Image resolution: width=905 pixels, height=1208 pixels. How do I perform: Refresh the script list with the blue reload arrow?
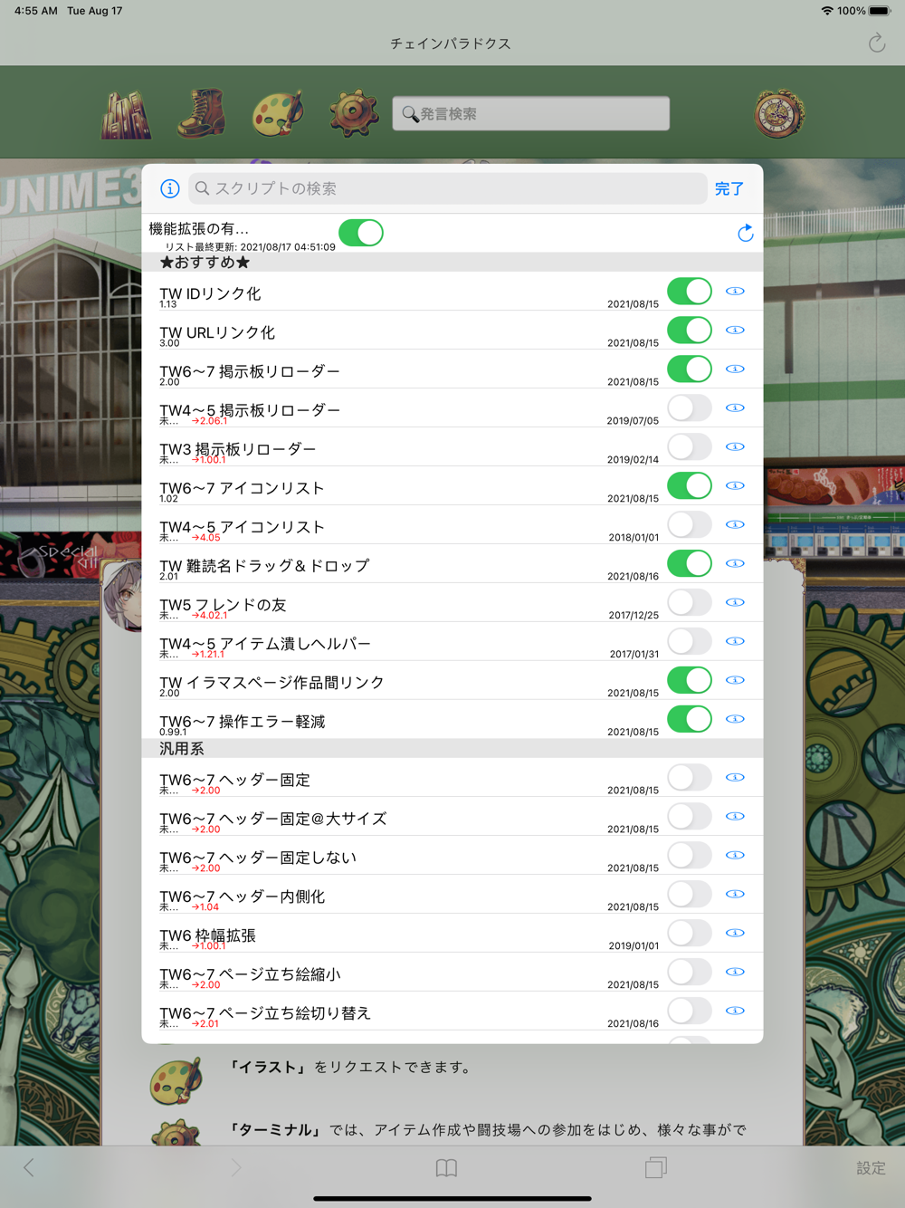pyautogui.click(x=746, y=234)
